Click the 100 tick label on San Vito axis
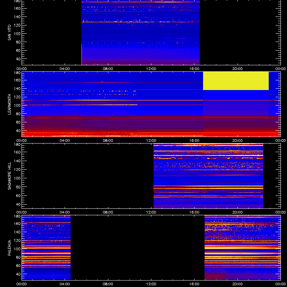This screenshot has width=287, height=287. 17,34
